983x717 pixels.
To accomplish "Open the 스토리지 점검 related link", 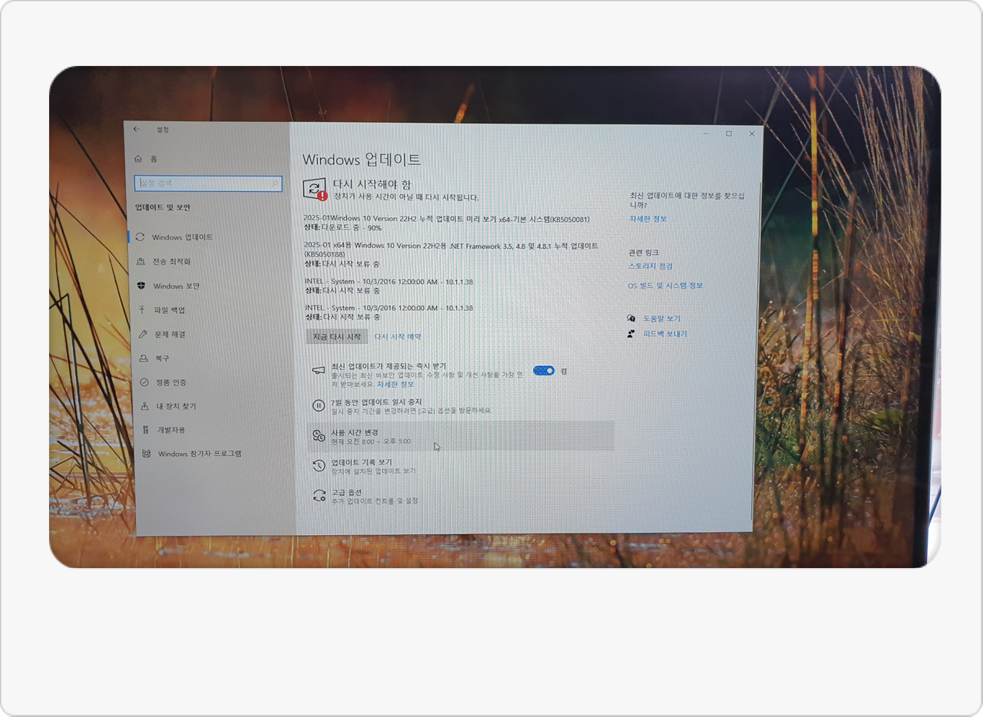I will [x=650, y=266].
